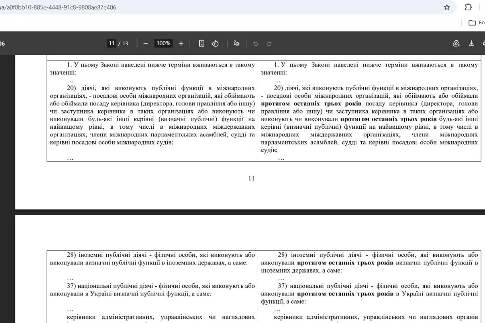Open the Chrome extensions puzzle menu
The width and height of the screenshot is (485, 323).
coord(468,7)
